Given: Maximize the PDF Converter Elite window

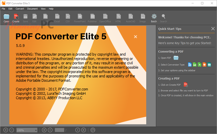Looking at the screenshot, I should click(202, 3).
